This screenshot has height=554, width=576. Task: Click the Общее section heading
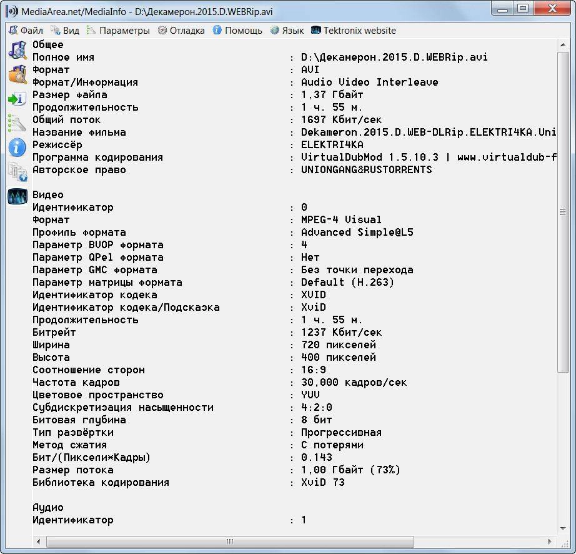click(x=48, y=45)
